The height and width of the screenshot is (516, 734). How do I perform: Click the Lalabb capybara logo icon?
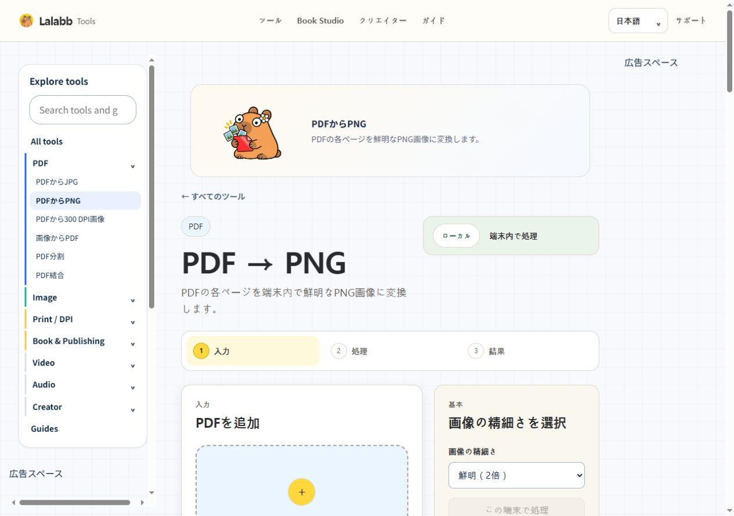pyautogui.click(x=26, y=21)
